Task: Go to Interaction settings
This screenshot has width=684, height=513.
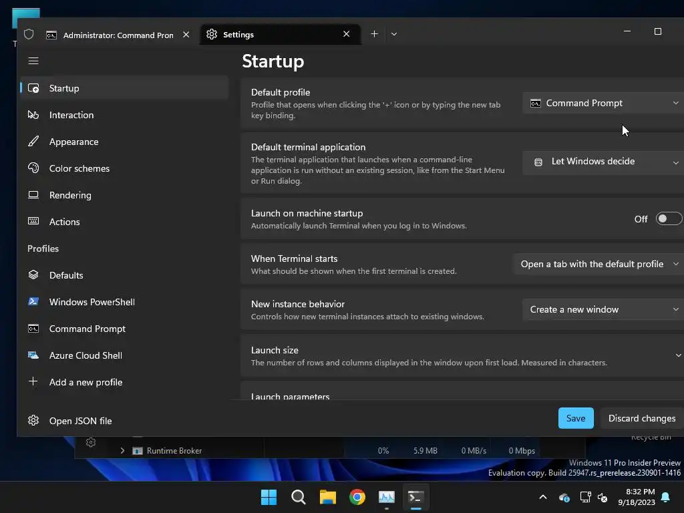Action: coord(124,115)
